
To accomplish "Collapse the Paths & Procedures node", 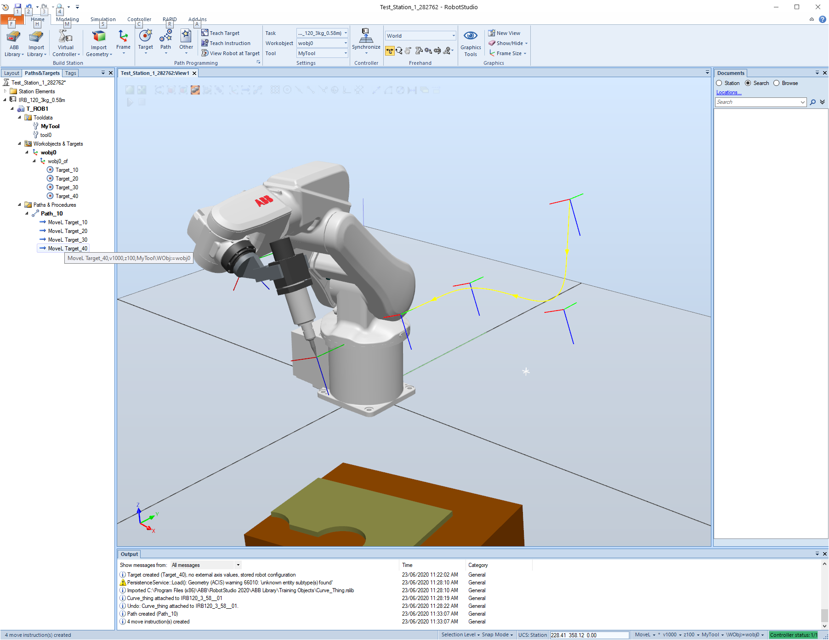I will (19, 205).
